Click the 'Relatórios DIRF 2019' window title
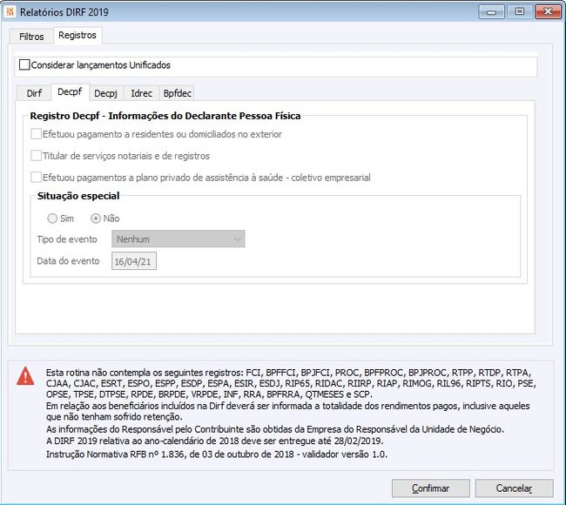 (x=64, y=12)
